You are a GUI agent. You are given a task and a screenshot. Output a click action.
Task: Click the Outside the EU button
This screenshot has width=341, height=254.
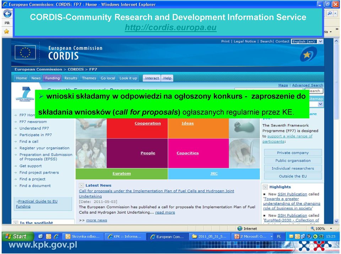(x=293, y=176)
